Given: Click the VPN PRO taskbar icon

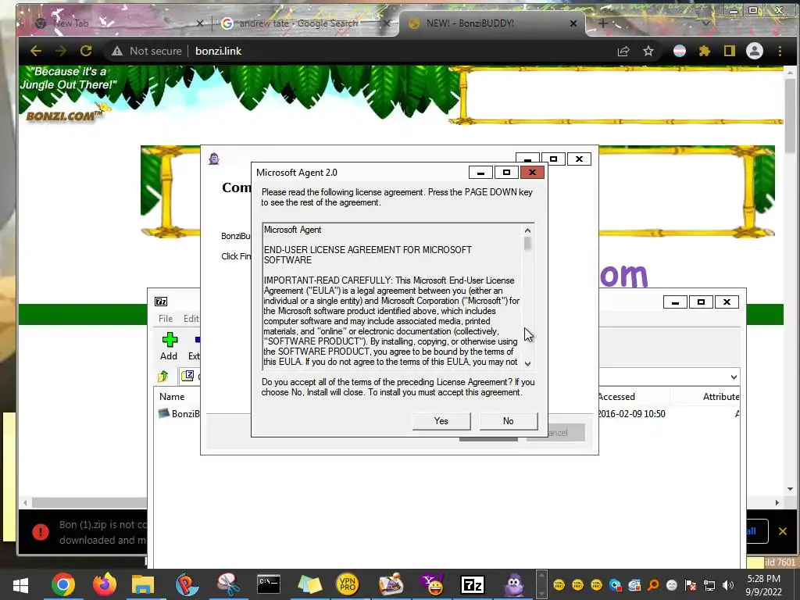Looking at the screenshot, I should pyautogui.click(x=348, y=584).
